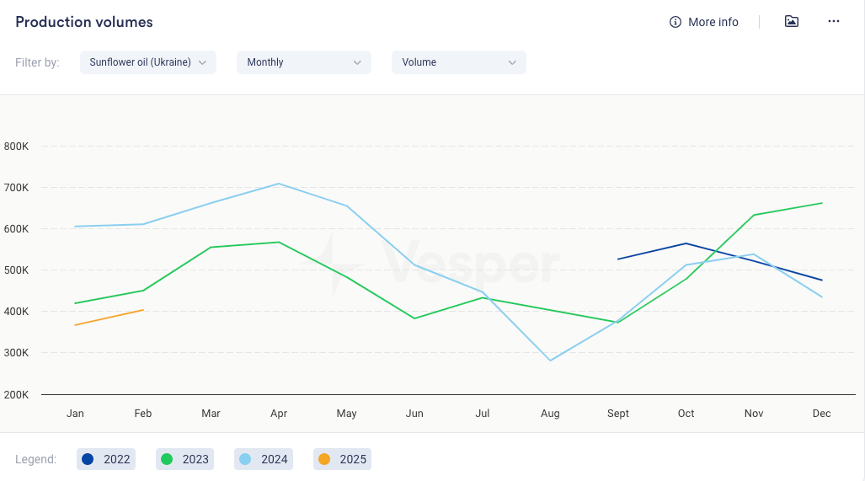The image size is (865, 481).
Task: Click the orange 2025 legend dot
Action: point(324,459)
